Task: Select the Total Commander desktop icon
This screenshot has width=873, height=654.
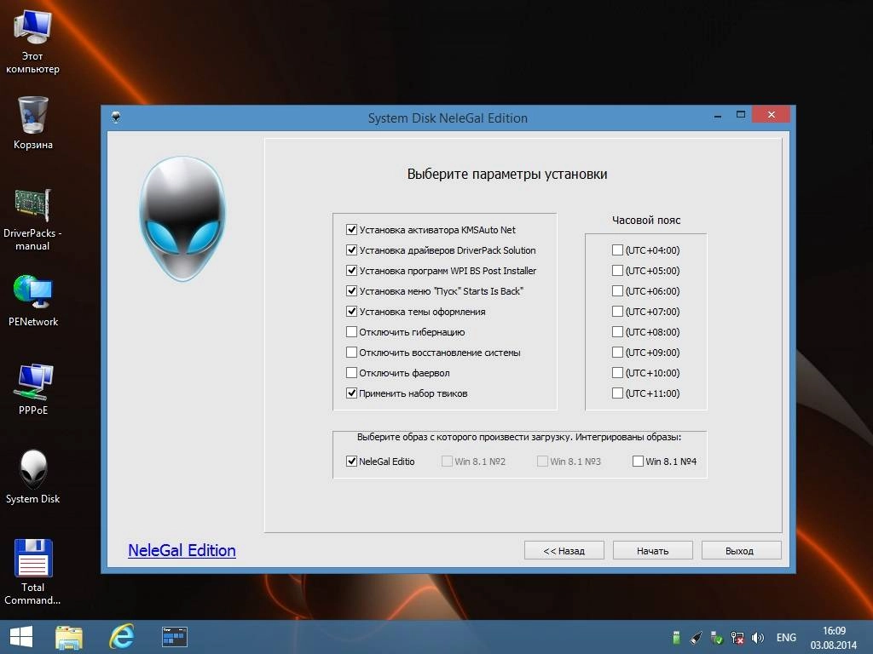Action: pos(32,571)
